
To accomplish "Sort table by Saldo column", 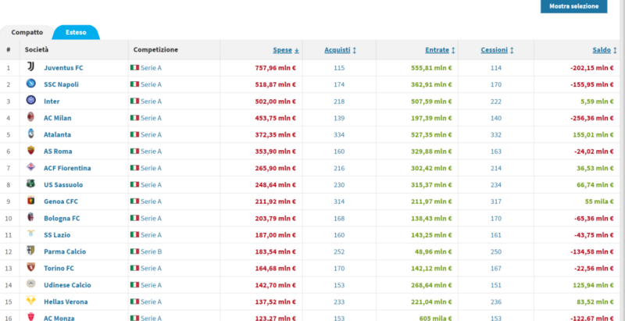I will coord(598,50).
